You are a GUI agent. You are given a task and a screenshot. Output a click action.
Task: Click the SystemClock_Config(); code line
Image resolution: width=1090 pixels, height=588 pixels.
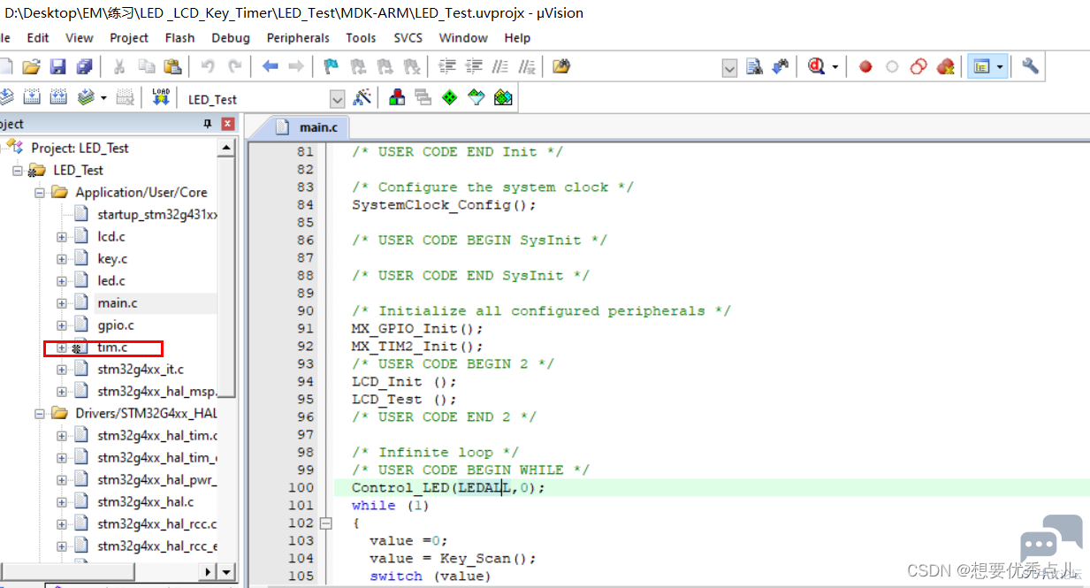[444, 204]
